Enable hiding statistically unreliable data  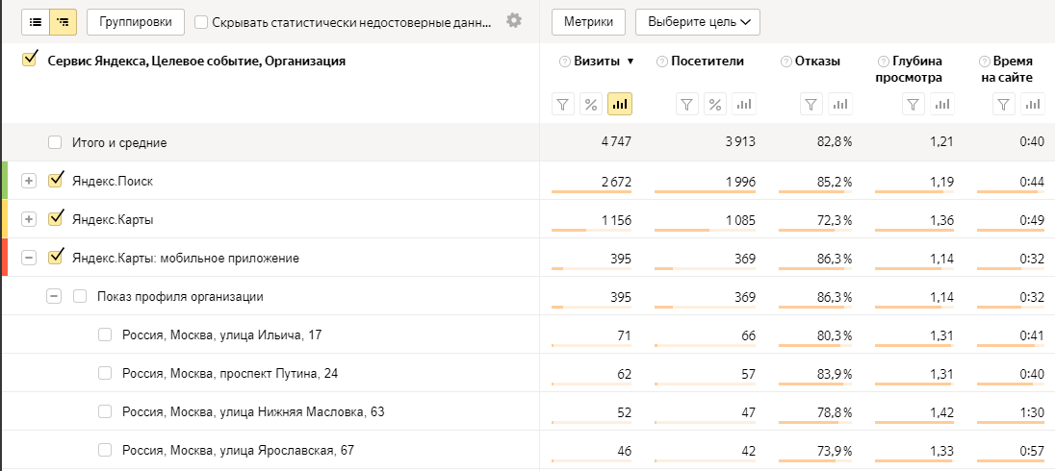pyautogui.click(x=201, y=21)
